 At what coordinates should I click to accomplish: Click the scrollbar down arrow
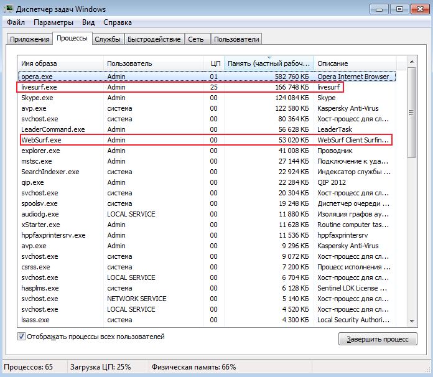point(411,321)
